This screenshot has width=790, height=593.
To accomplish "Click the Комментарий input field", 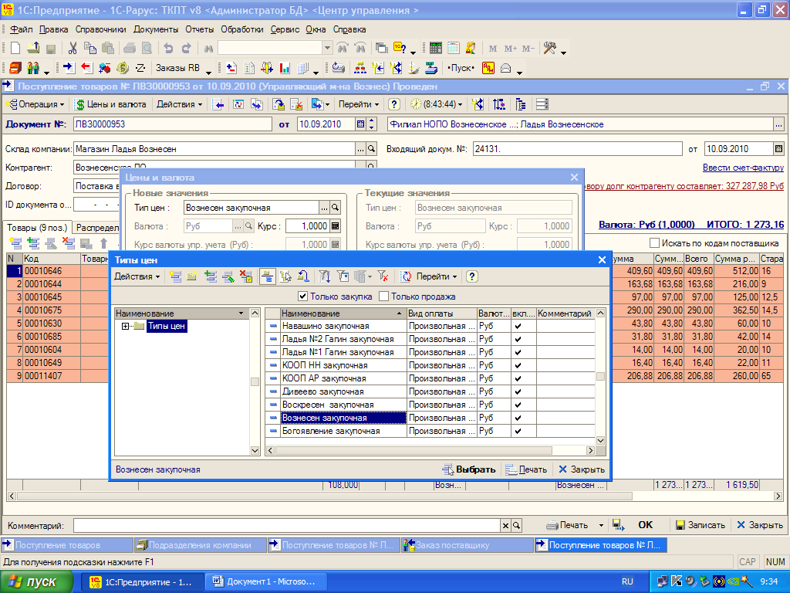I will coord(287,525).
